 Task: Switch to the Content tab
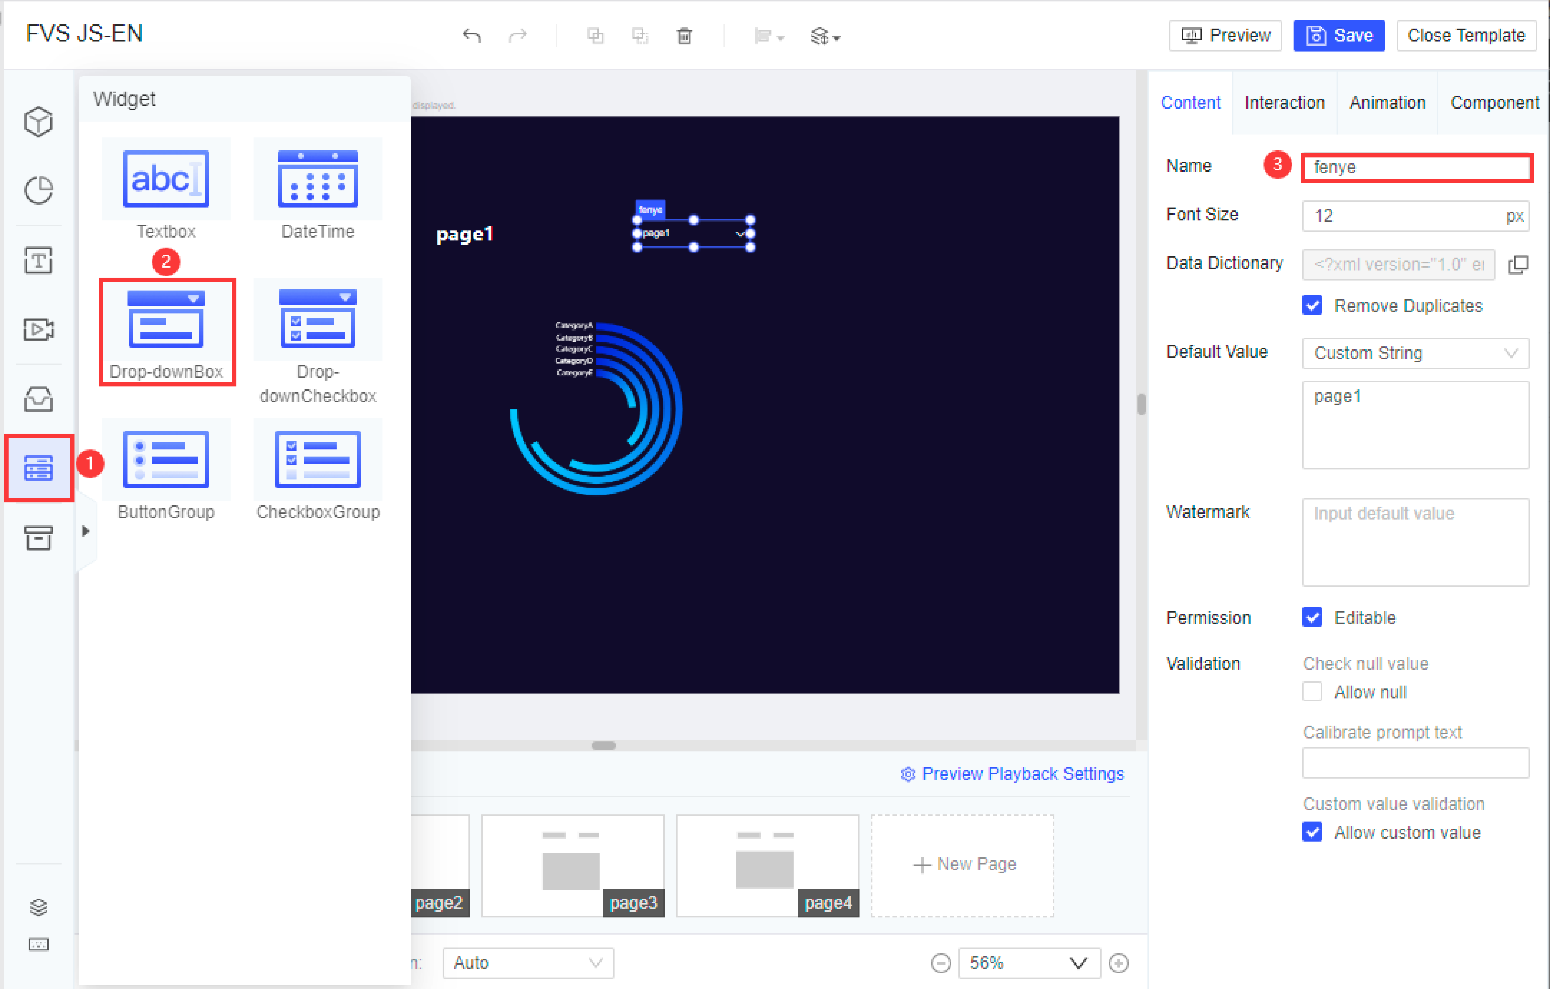click(1190, 103)
